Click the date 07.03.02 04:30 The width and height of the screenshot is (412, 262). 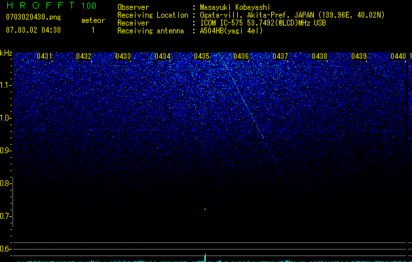tap(33, 30)
